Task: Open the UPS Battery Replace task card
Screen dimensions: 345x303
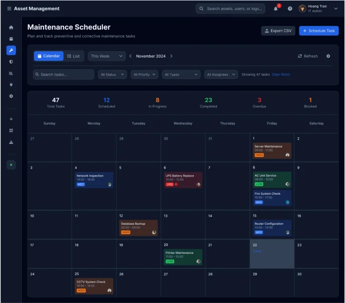Action: (183, 180)
